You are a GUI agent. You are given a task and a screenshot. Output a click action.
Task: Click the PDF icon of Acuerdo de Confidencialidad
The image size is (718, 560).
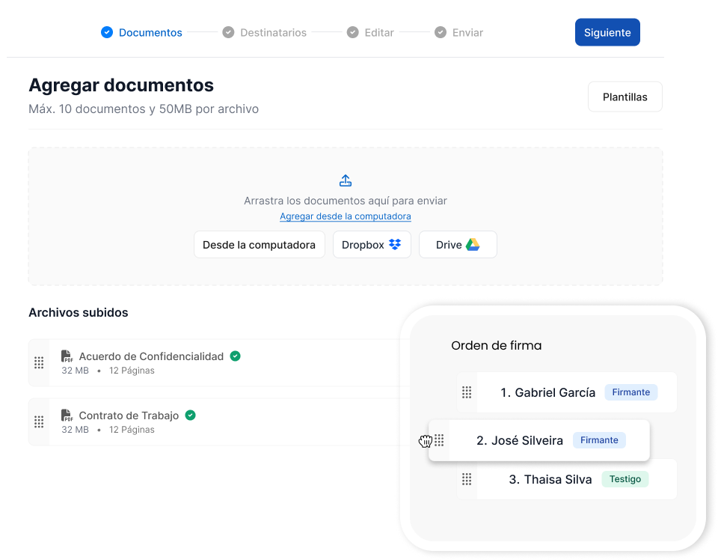[67, 356]
